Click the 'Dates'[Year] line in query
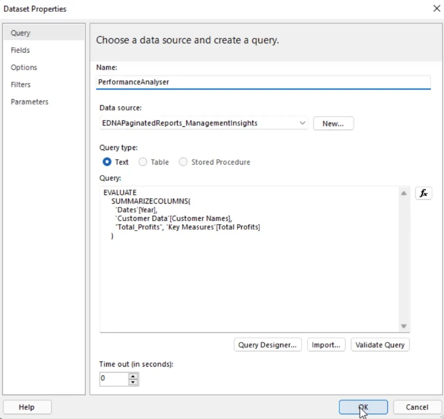 (136, 209)
